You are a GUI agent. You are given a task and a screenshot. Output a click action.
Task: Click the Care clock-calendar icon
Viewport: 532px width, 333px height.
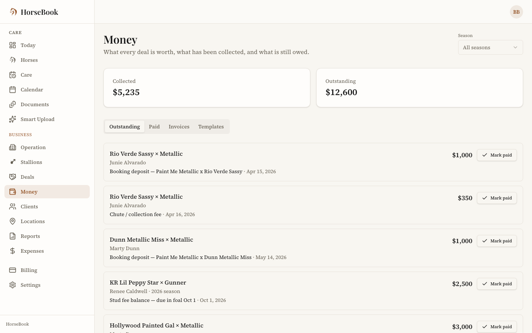pyautogui.click(x=13, y=75)
